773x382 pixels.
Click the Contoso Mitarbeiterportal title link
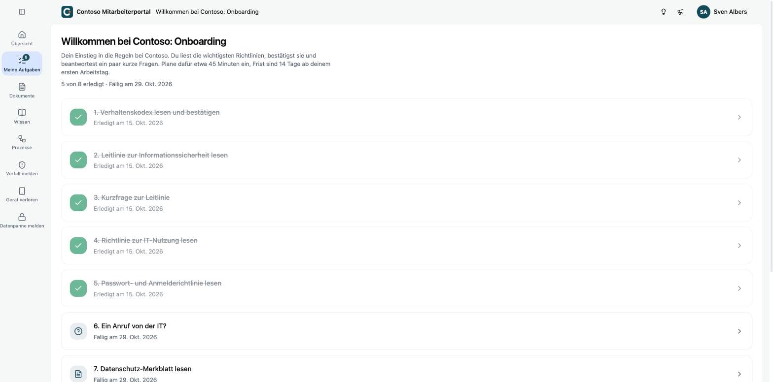click(x=113, y=12)
